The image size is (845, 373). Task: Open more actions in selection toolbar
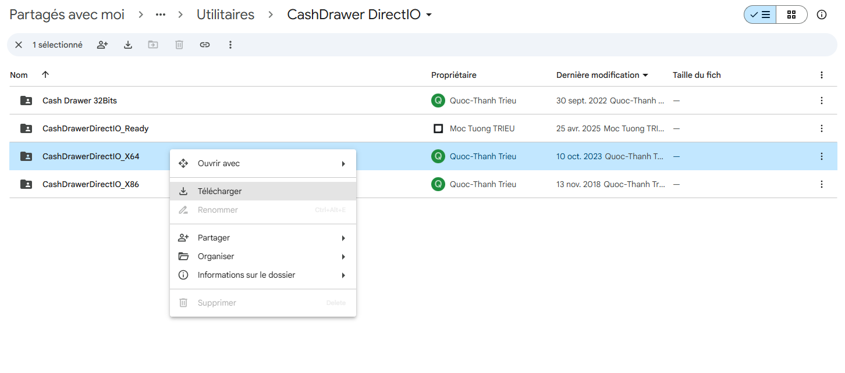[230, 45]
